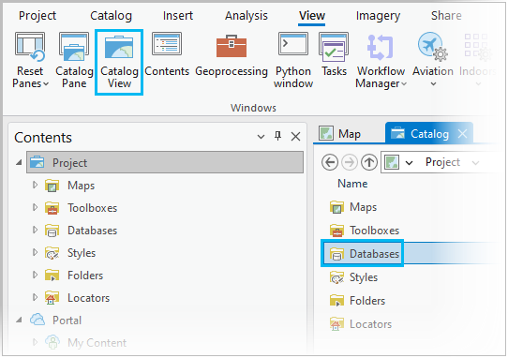Select the View ribbon tab
Image resolution: width=508 pixels, height=358 pixels.
coord(312,16)
